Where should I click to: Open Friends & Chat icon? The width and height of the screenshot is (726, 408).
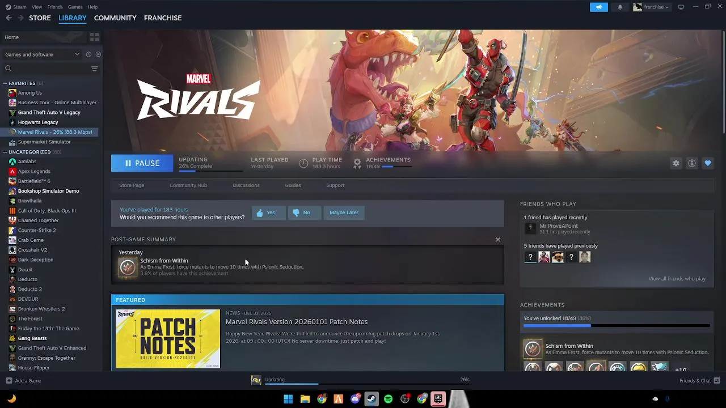[717, 381]
